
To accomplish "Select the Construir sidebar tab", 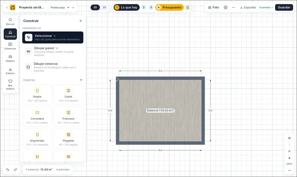I will pos(10,34).
